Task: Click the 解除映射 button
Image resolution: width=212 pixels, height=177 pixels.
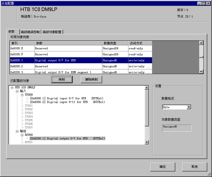Action: coord(92,79)
